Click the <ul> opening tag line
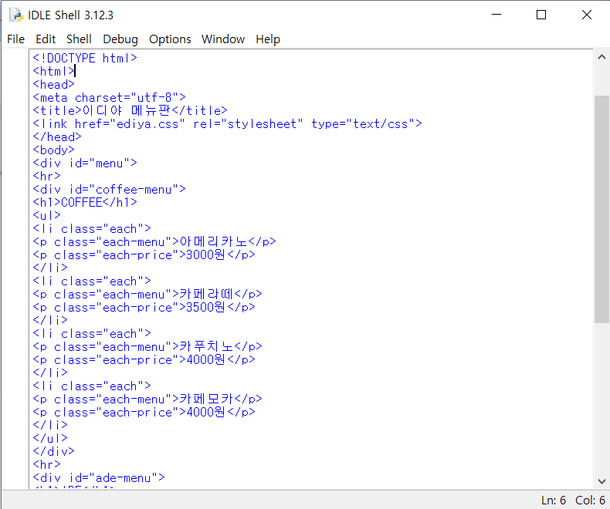This screenshot has height=509, width=610. pyautogui.click(x=46, y=216)
